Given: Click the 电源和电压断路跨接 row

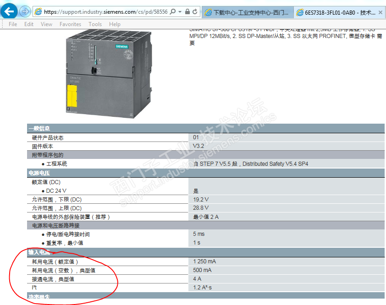Looking at the screenshot, I should [206, 225].
